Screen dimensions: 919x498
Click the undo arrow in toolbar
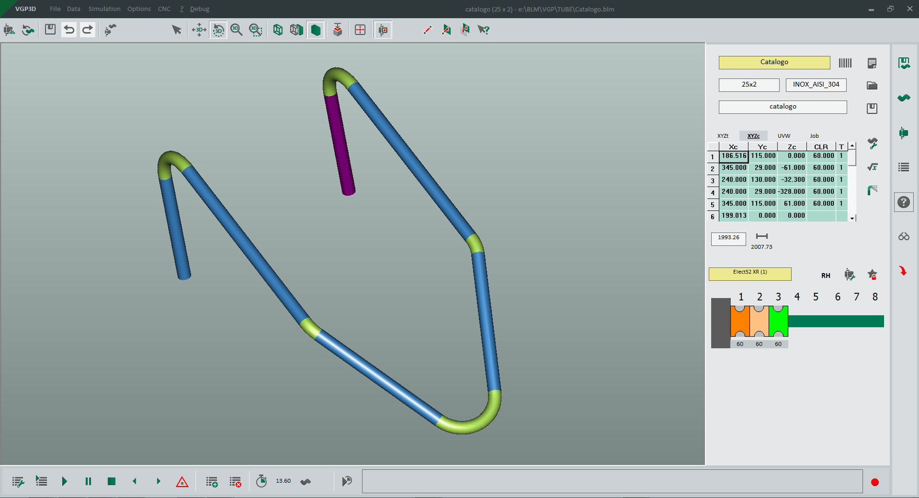coord(69,30)
